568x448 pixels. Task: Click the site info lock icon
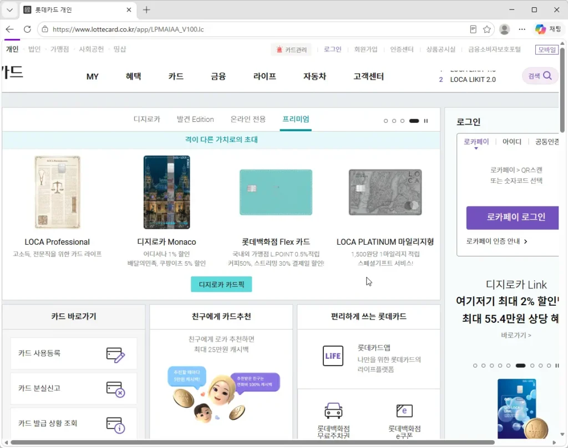click(45, 29)
